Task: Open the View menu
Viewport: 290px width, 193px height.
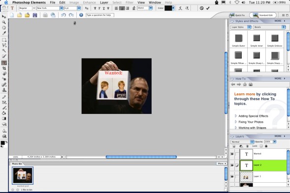Action: tap(141, 2)
